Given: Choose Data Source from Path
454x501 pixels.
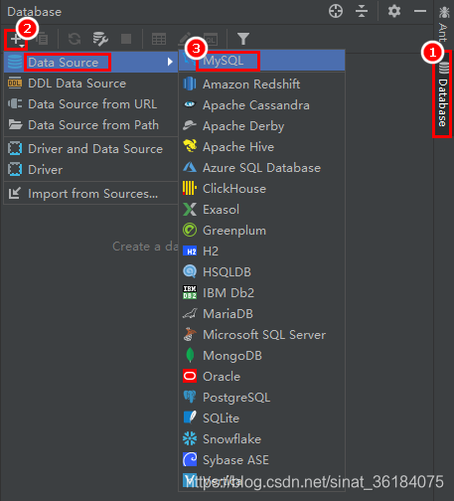Looking at the screenshot, I should (x=90, y=125).
